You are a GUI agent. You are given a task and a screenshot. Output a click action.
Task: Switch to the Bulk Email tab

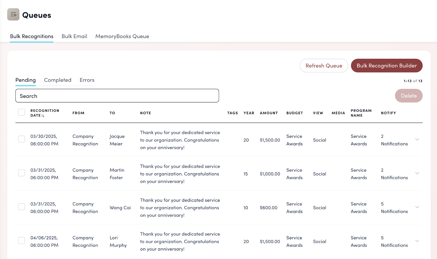[74, 36]
